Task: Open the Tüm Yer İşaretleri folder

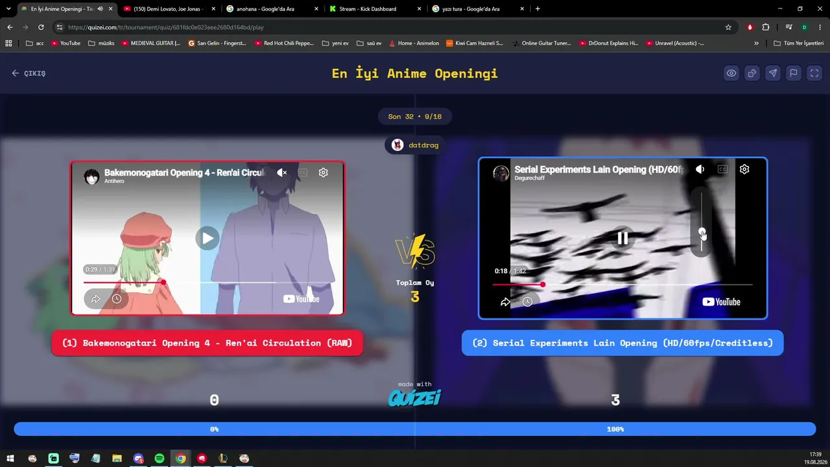Action: click(799, 43)
